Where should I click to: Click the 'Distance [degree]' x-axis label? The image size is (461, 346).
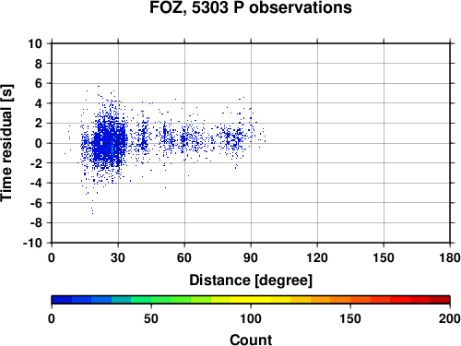(x=251, y=280)
